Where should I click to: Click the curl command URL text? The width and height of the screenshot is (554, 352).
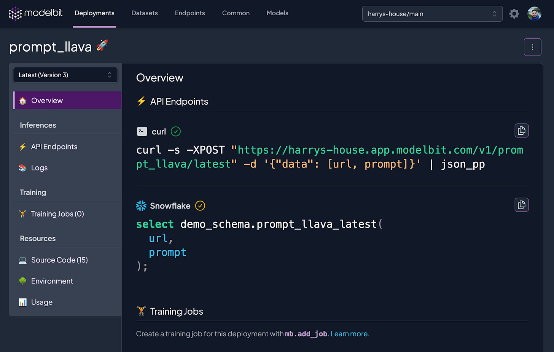pos(330,157)
